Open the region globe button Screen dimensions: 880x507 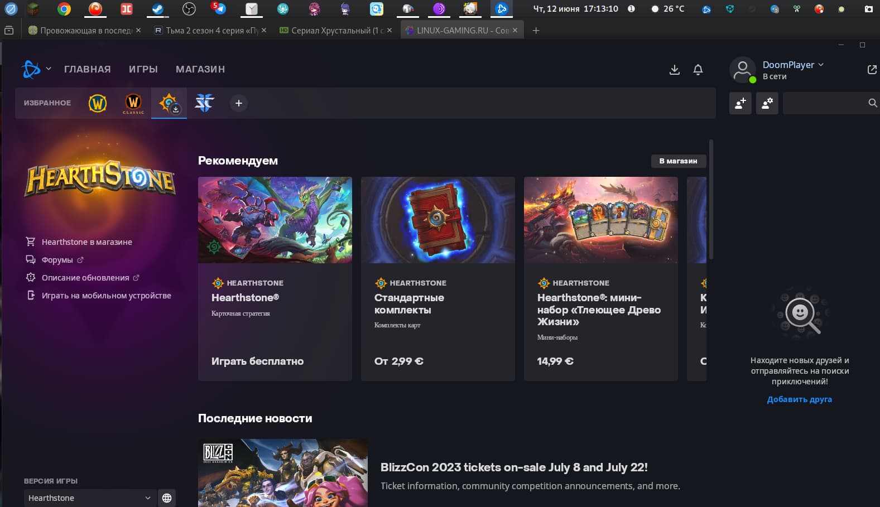pos(167,498)
